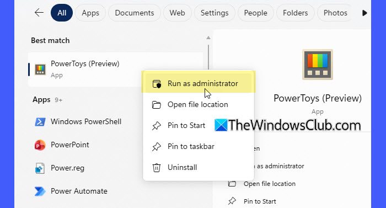Switch to the Apps filter tab

pyautogui.click(x=90, y=13)
